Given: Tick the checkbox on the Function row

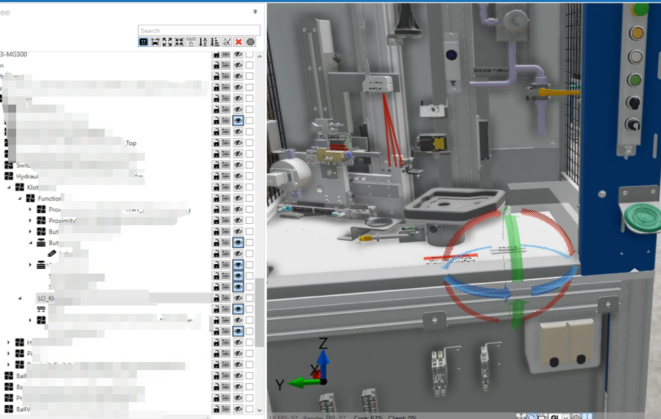Looking at the screenshot, I should point(249,198).
